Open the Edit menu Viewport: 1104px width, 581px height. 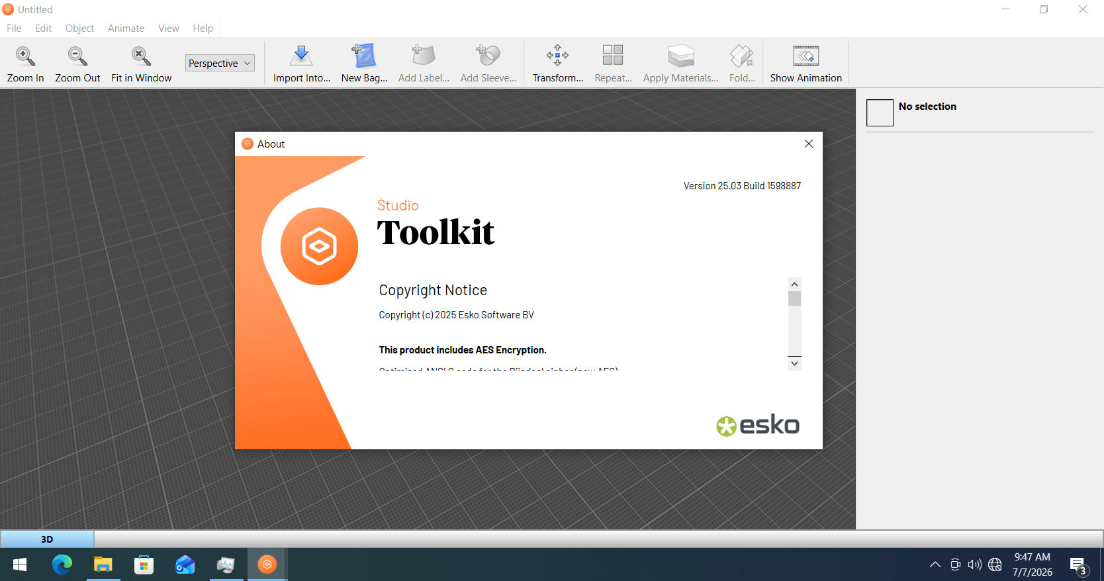tap(43, 28)
